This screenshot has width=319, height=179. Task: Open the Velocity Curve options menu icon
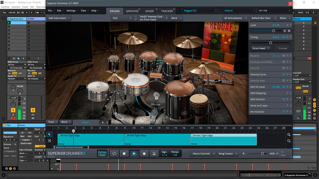287,75
